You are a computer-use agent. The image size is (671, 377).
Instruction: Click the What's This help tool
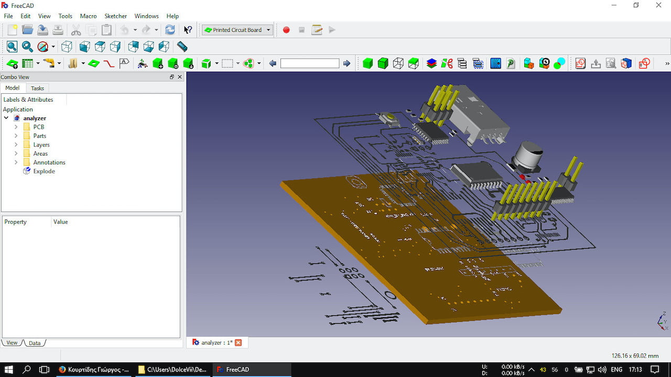pos(188,30)
